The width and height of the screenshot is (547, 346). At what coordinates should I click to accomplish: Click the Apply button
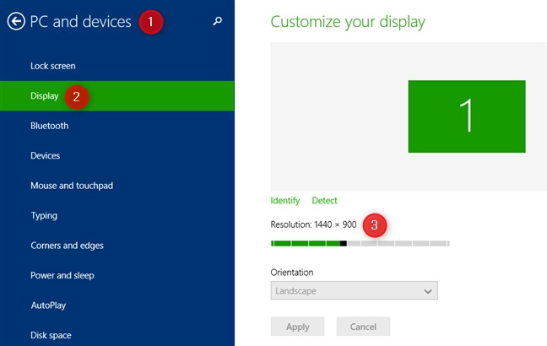pos(298,327)
